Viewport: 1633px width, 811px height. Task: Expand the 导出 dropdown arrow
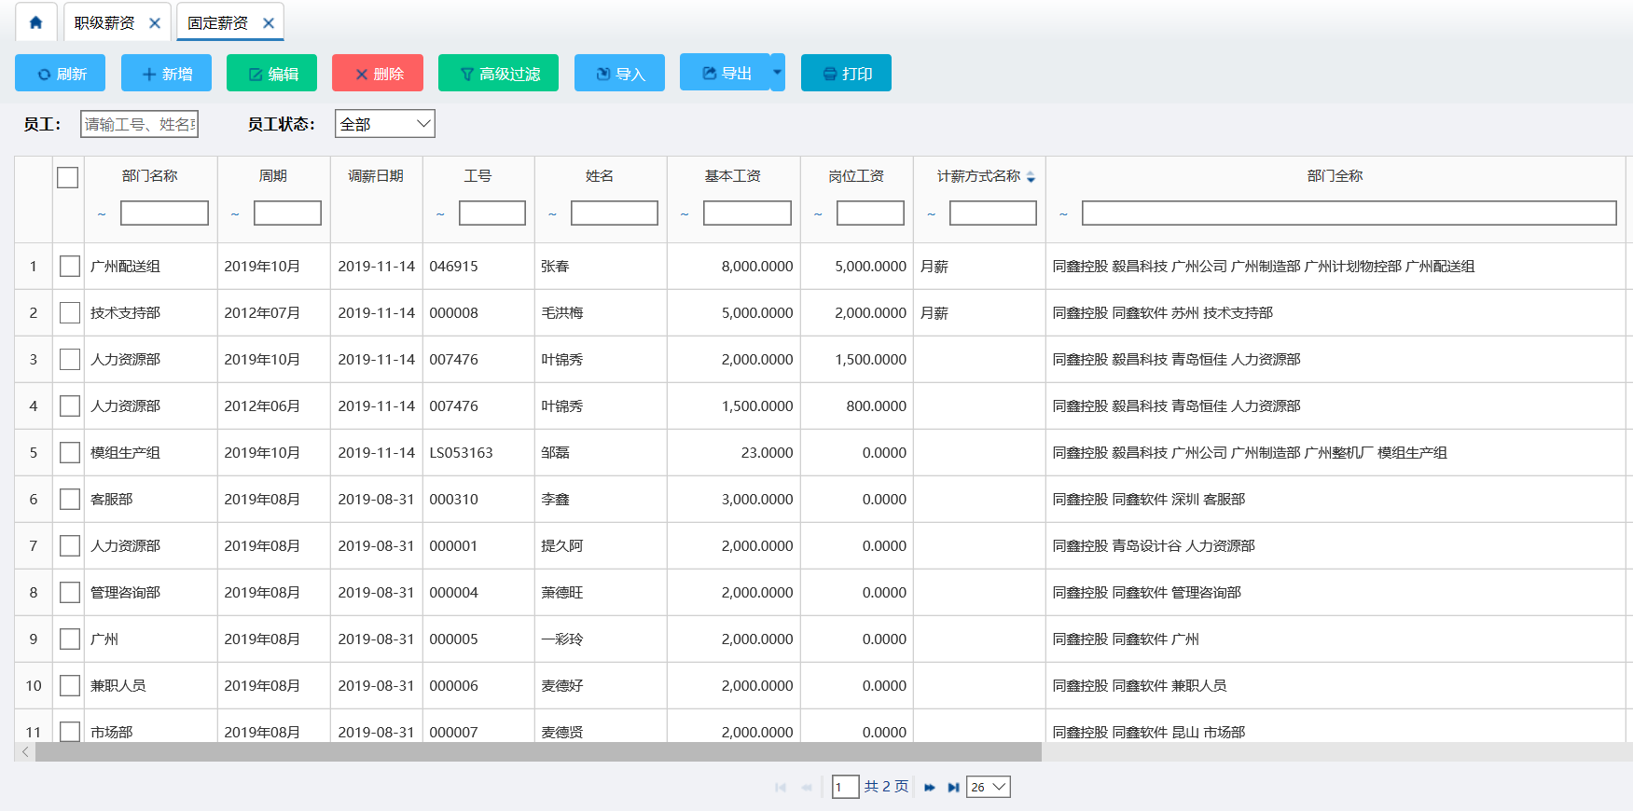click(x=778, y=73)
